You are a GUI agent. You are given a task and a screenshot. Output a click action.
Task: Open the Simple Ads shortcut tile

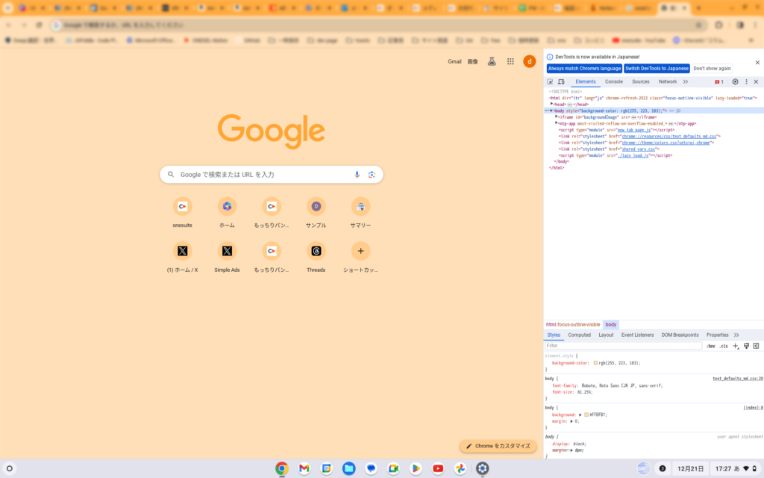(227, 257)
